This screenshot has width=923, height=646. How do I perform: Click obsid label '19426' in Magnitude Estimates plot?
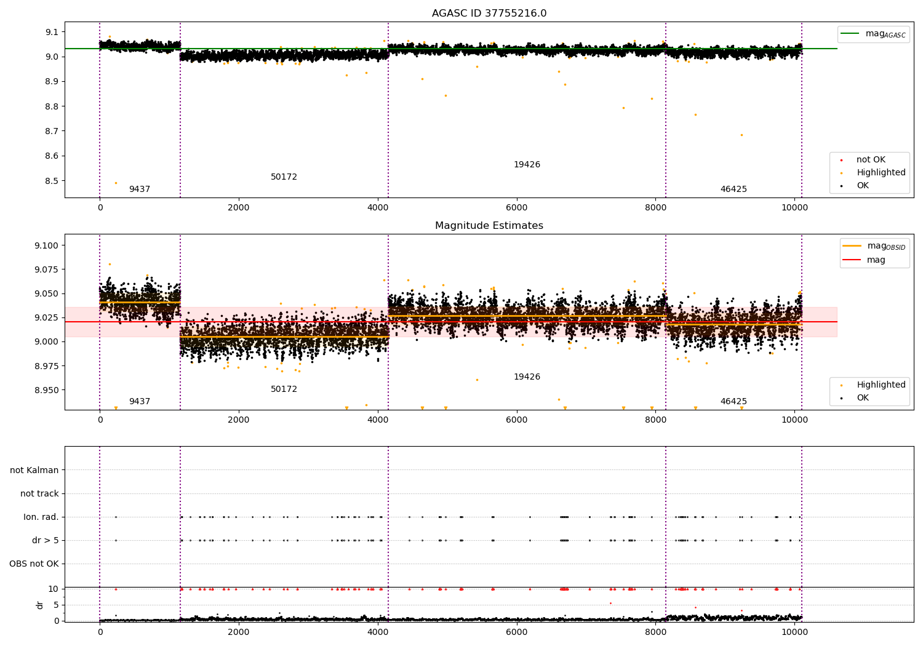527,377
